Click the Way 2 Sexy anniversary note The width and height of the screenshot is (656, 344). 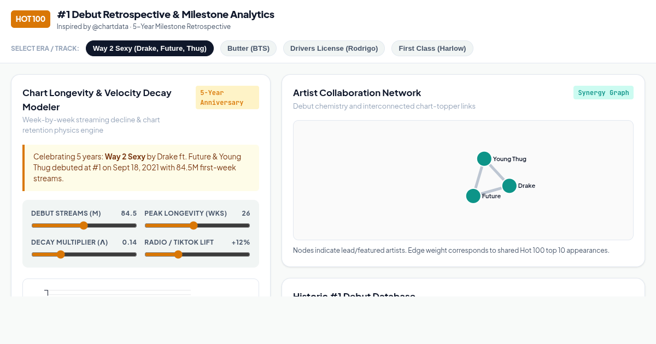(x=140, y=168)
